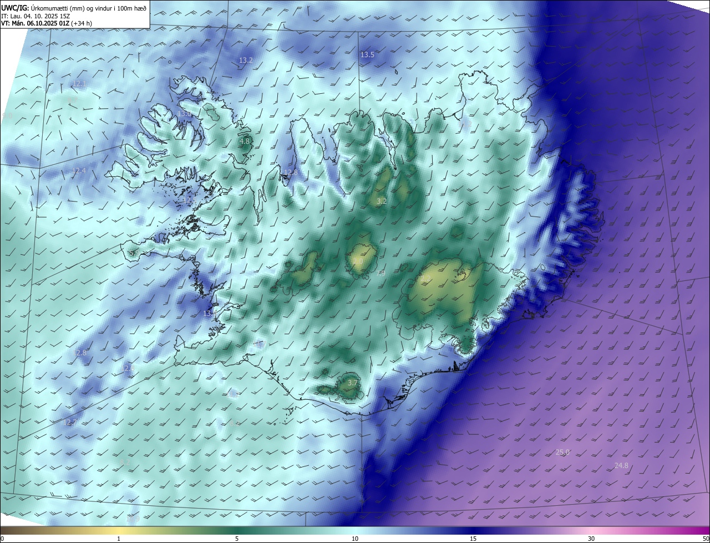Select the 25.0 value label
Screen dimensions: 710x543
point(562,452)
